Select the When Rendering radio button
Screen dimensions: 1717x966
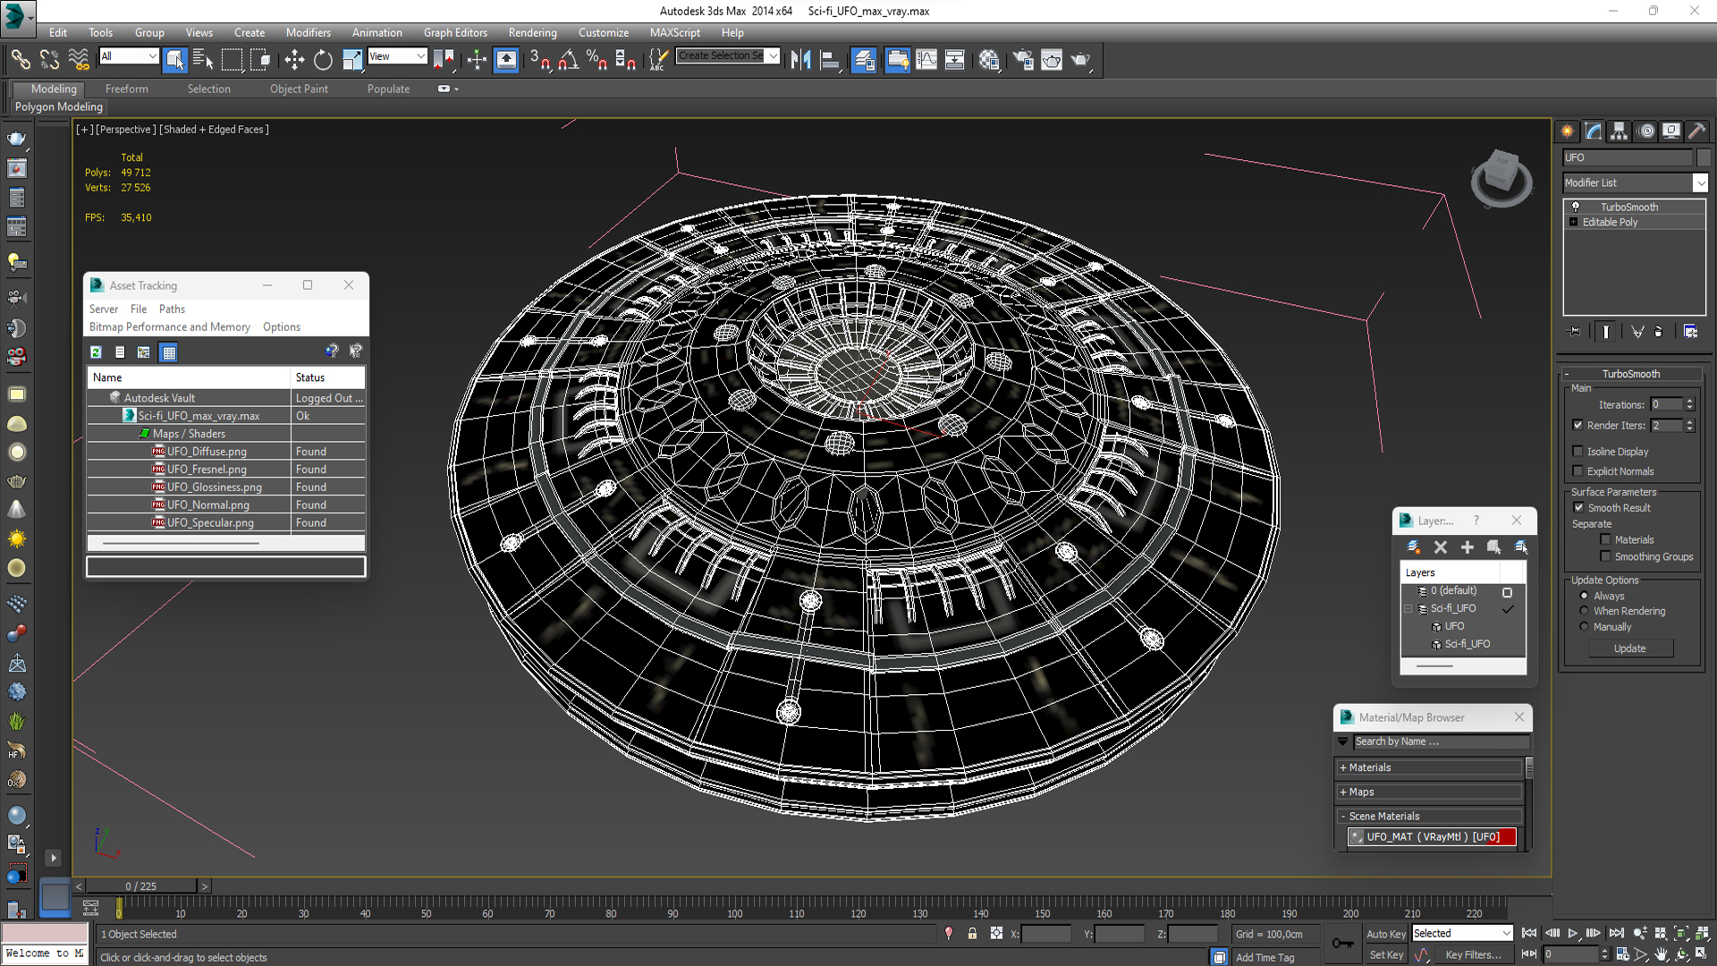1584,611
